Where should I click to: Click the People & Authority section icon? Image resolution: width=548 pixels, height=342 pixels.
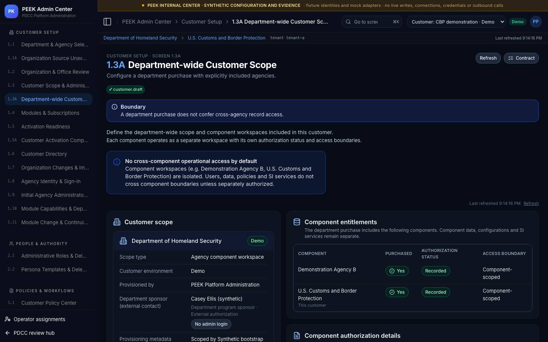[11, 244]
